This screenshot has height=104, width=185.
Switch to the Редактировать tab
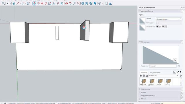[155, 73]
